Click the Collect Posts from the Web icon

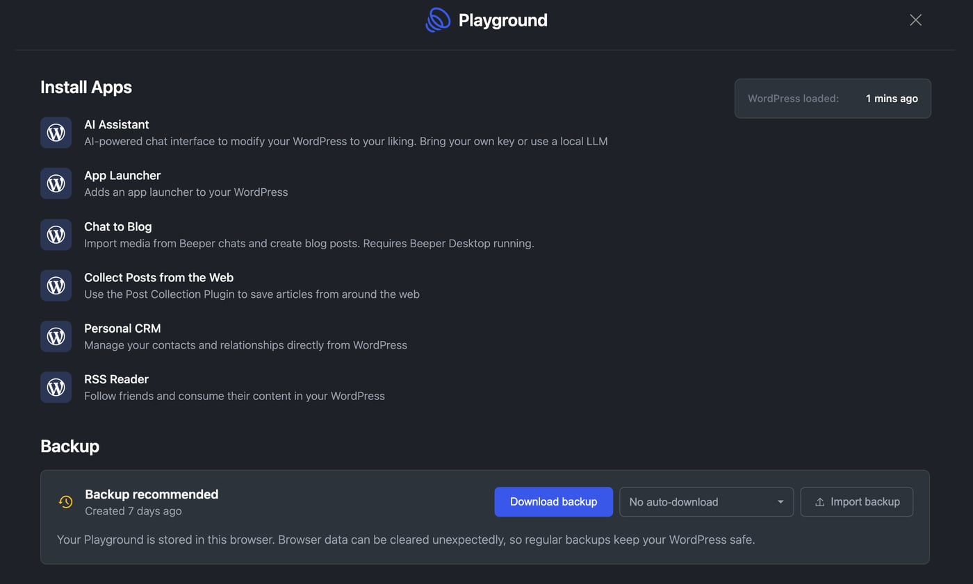[x=56, y=285]
